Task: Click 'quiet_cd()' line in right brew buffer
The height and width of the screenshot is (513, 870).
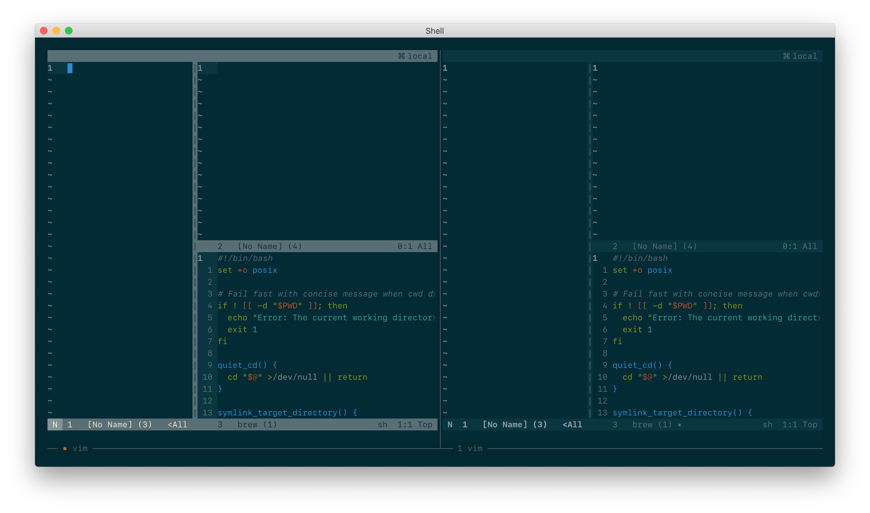Action: click(x=637, y=365)
